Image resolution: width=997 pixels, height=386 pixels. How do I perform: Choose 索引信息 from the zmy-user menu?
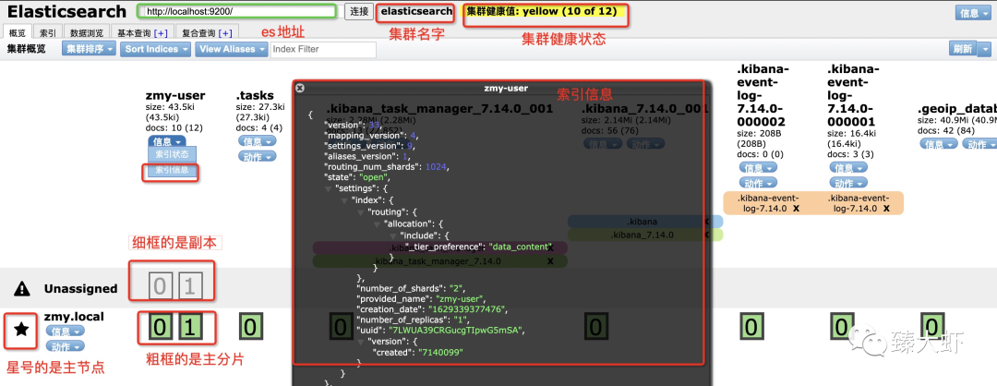pyautogui.click(x=173, y=170)
